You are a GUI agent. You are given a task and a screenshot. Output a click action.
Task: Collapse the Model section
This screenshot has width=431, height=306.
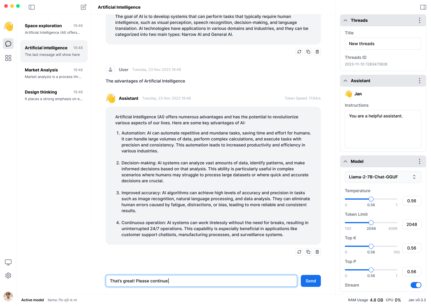tap(346, 161)
